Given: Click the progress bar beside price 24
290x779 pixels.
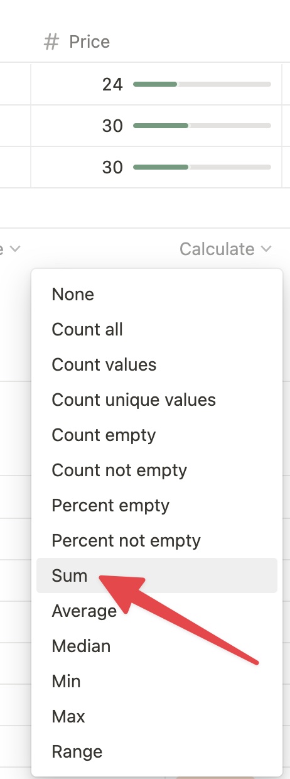Looking at the screenshot, I should tap(202, 84).
